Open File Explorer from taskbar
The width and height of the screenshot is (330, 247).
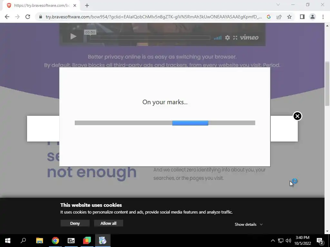pyautogui.click(x=39, y=241)
